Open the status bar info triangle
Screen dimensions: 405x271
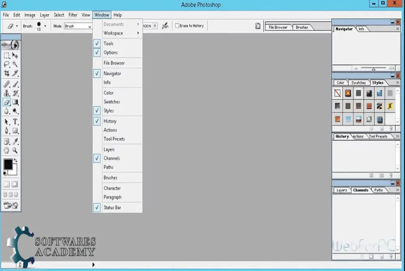[x=94, y=265]
